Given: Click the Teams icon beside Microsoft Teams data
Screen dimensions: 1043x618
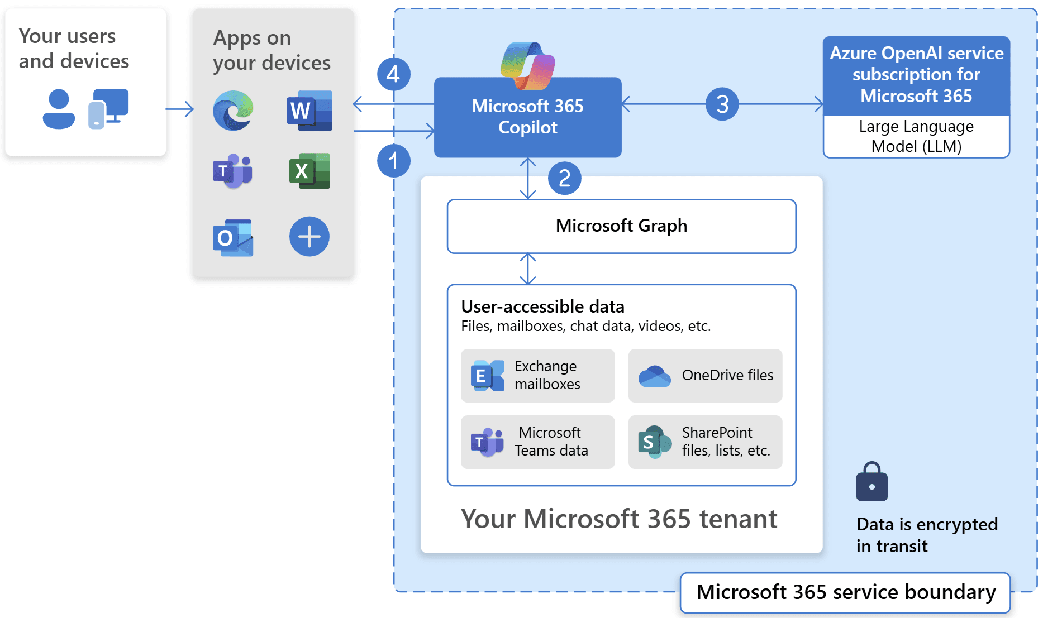Looking at the screenshot, I should tap(488, 443).
